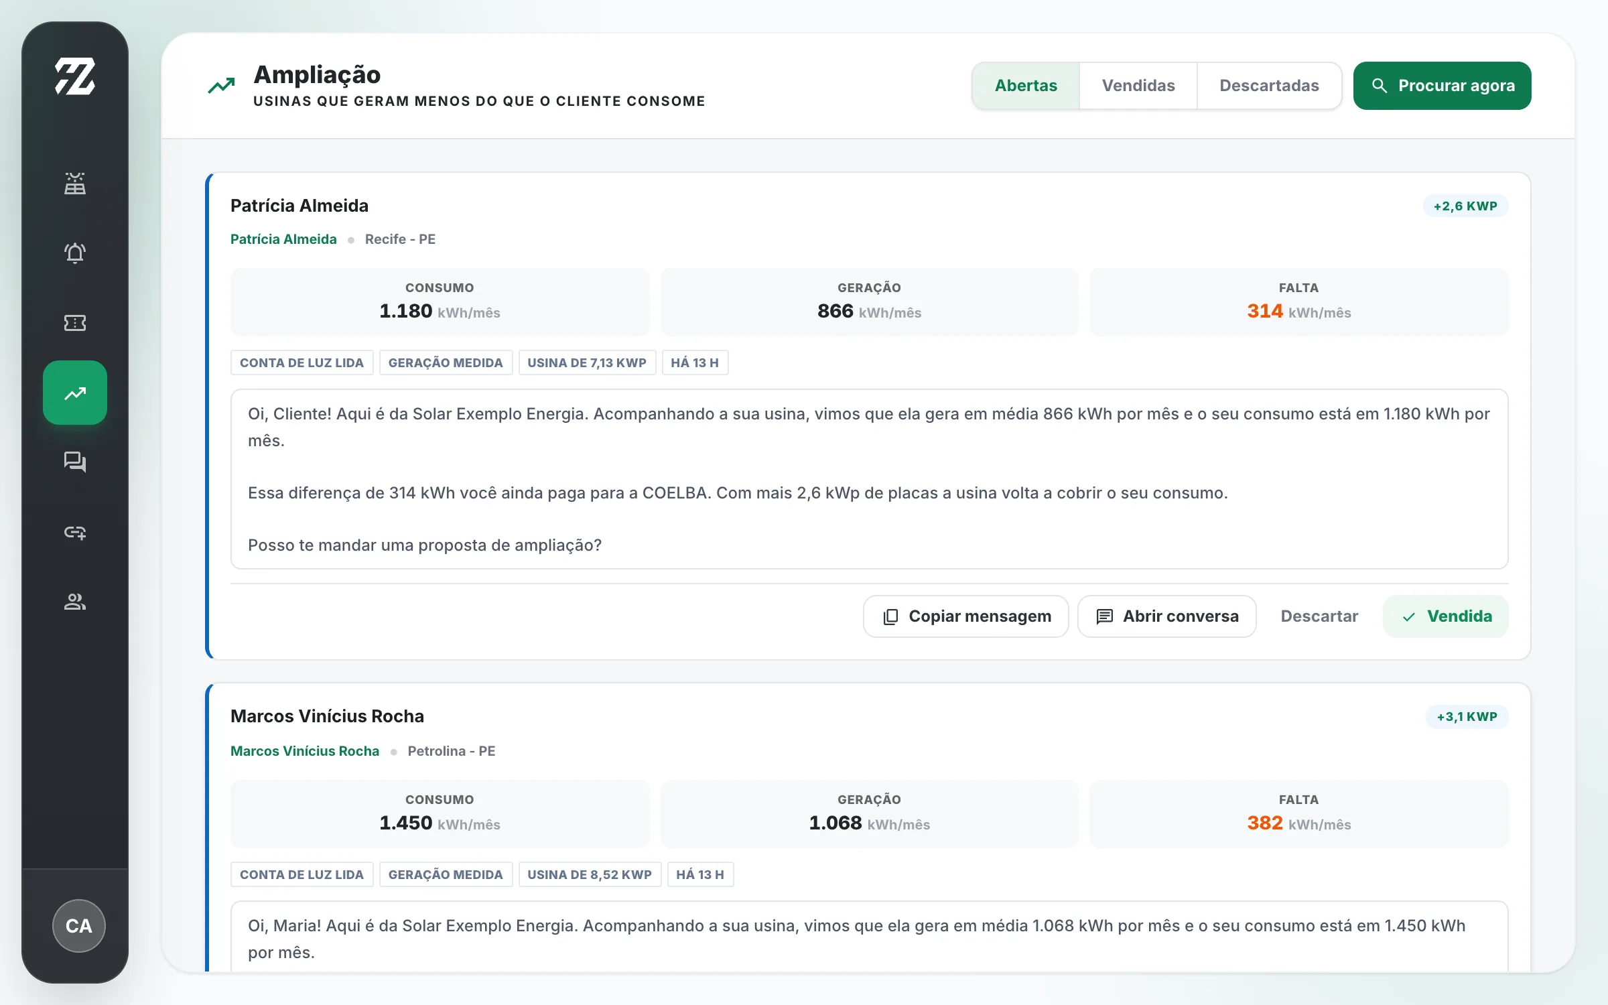Screen dimensions: 1608x1005
Task: Open the conversations chat sidebar icon
Action: [75, 462]
